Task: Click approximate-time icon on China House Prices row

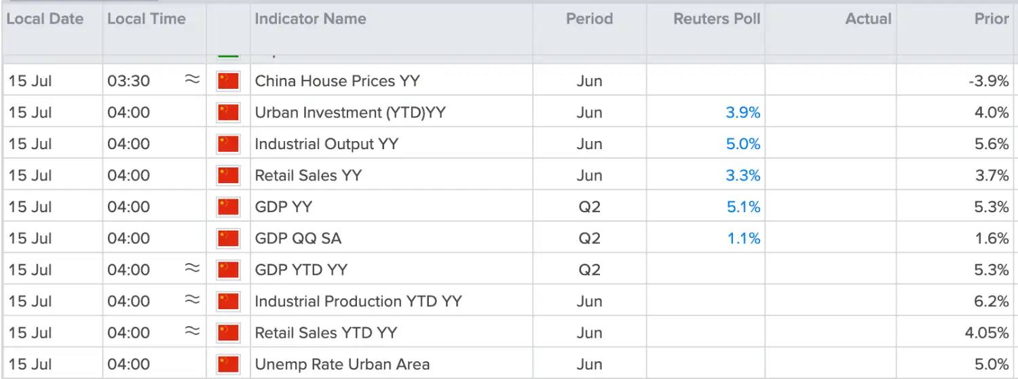Action: click(x=193, y=80)
